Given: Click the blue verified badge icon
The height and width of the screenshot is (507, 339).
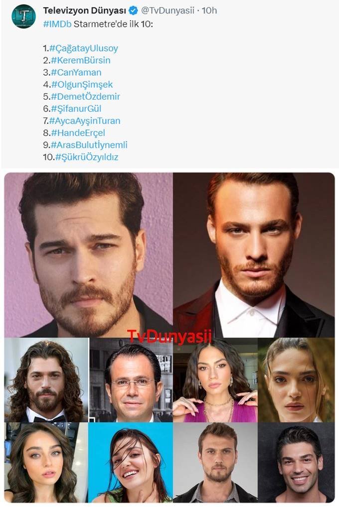Looking at the screenshot, I should pos(133,10).
